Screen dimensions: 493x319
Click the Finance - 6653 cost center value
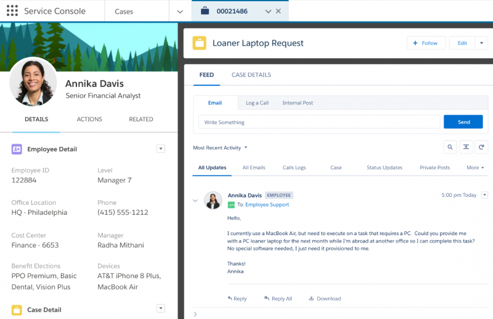tap(35, 246)
